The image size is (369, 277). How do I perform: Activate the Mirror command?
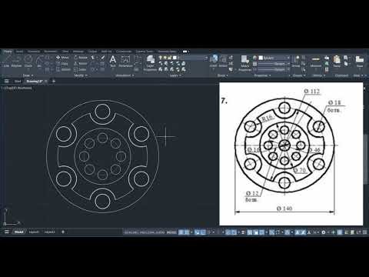pos(81,64)
